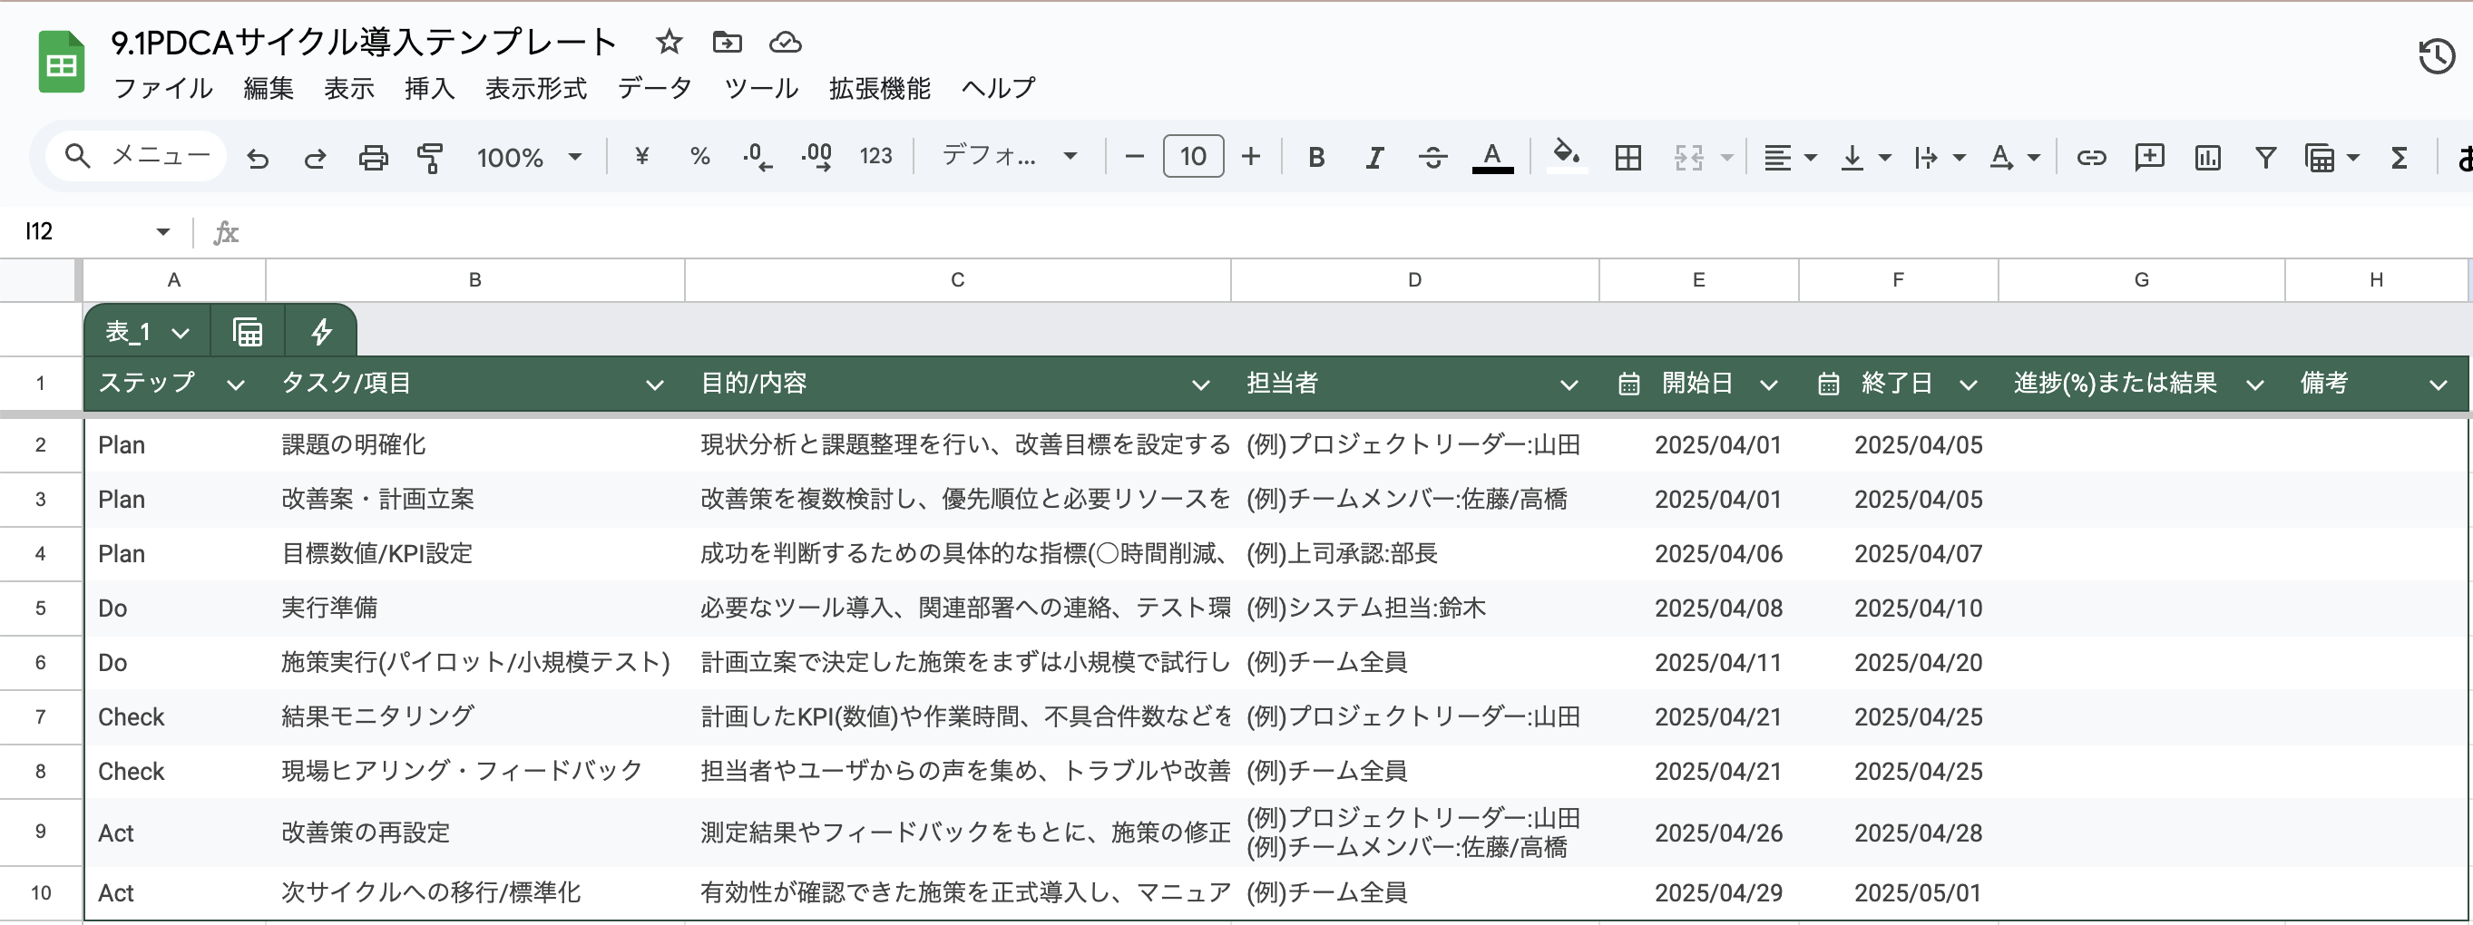The width and height of the screenshot is (2473, 925).
Task: Open the font family dropdown
Action: coord(1008,156)
